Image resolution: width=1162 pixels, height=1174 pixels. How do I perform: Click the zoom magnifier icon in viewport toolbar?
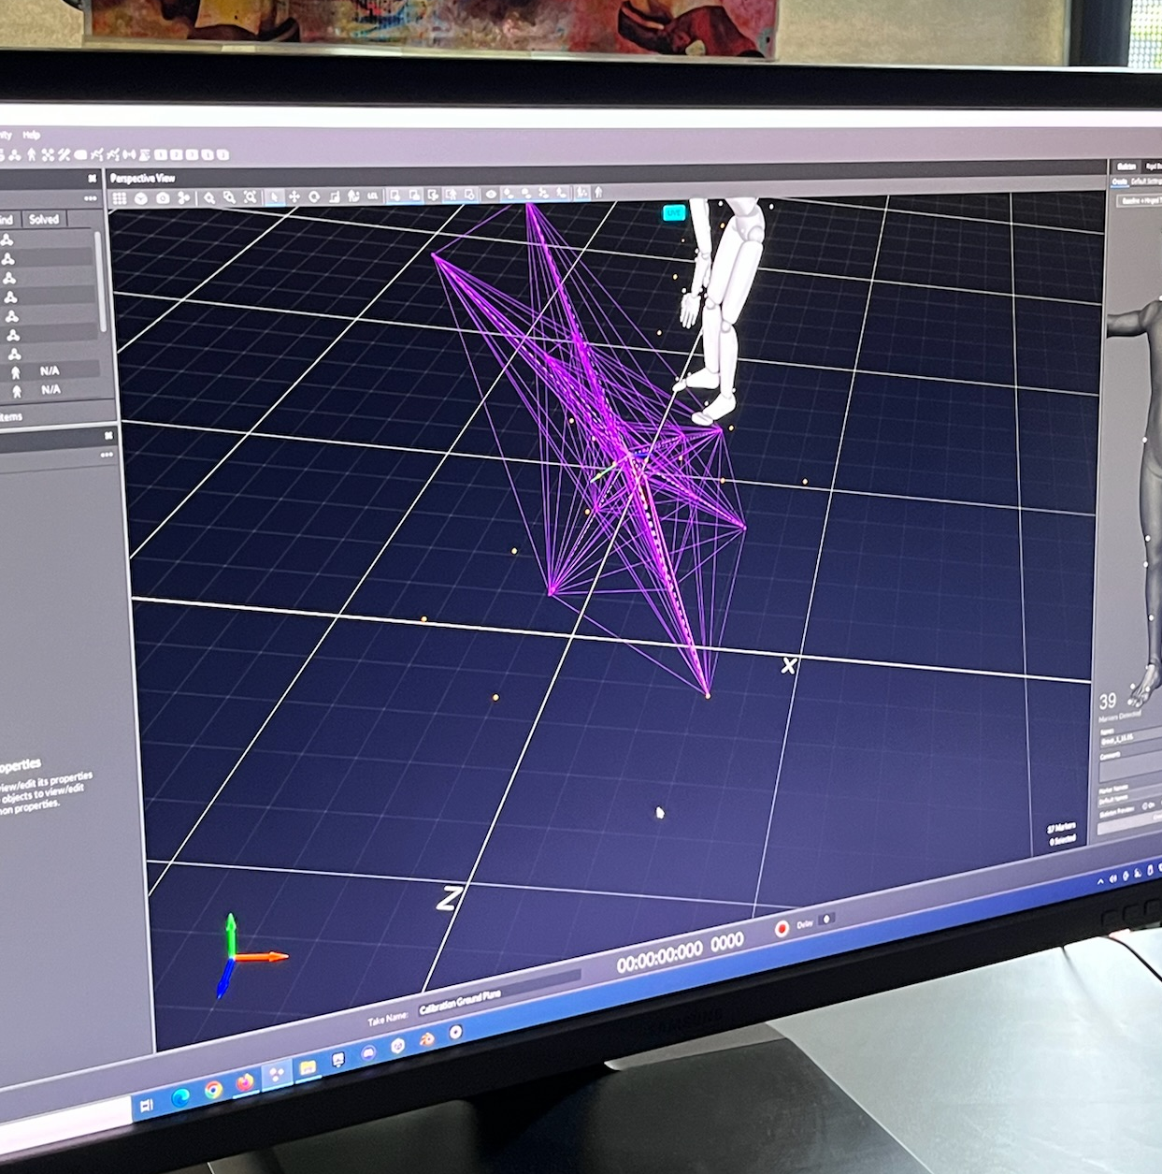[x=208, y=197]
